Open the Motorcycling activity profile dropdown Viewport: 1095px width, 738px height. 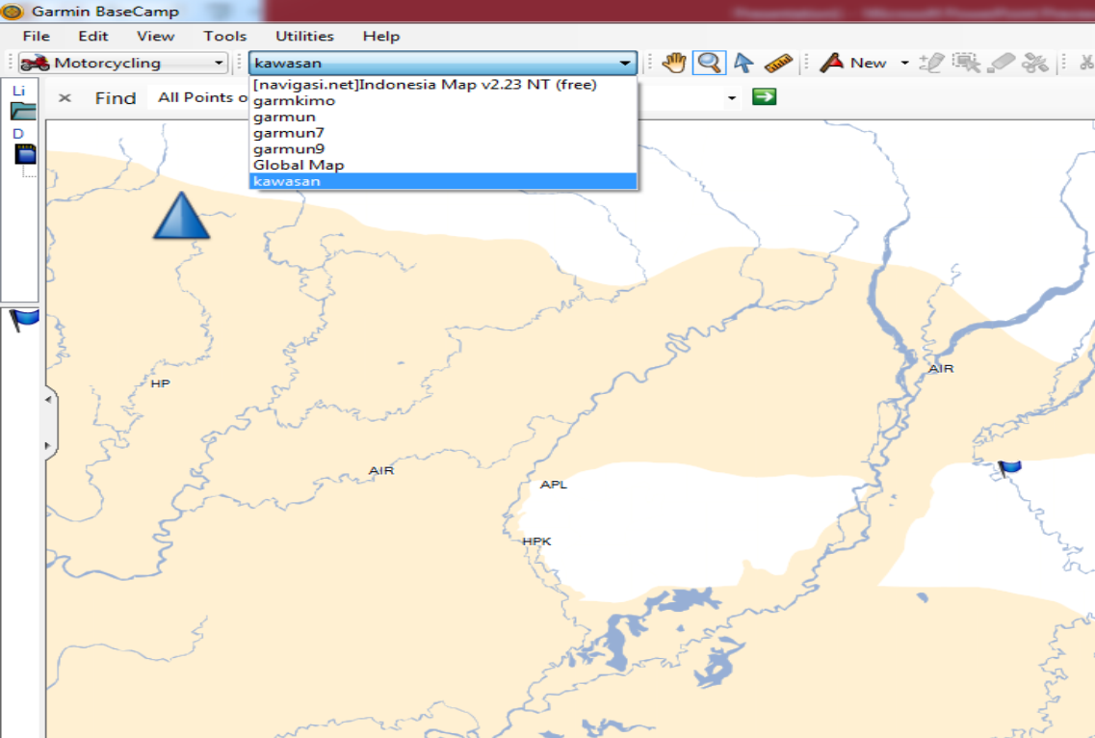(x=219, y=63)
